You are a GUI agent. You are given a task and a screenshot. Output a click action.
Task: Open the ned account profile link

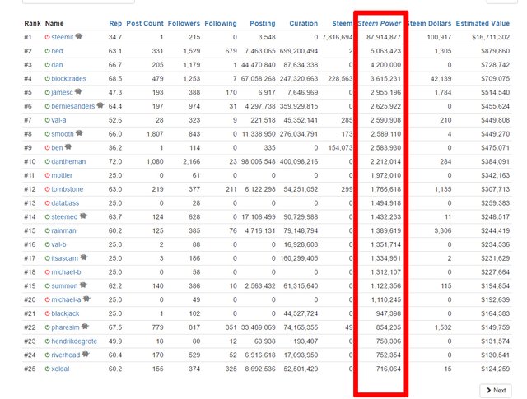[57, 51]
